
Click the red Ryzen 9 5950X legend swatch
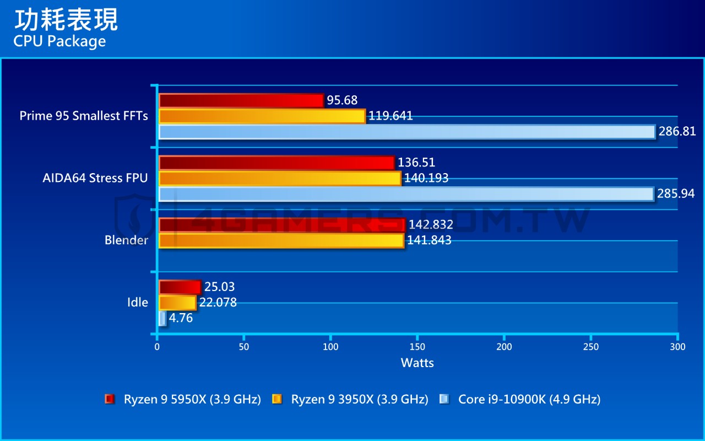110,399
